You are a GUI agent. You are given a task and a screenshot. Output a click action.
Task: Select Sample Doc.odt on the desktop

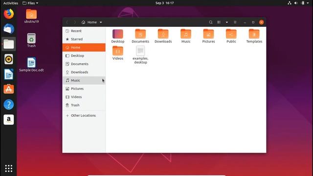[31, 65]
